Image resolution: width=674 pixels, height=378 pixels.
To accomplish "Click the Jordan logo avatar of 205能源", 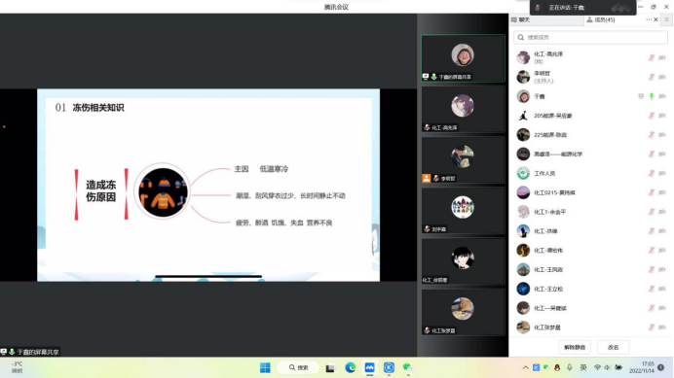I will click(523, 116).
